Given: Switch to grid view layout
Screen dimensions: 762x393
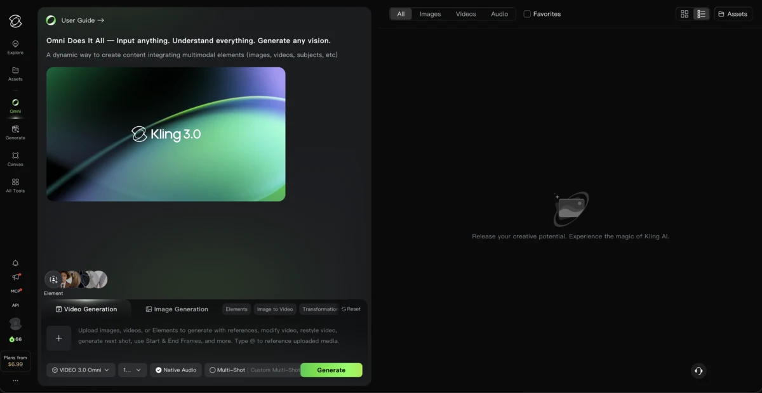Looking at the screenshot, I should pos(685,14).
